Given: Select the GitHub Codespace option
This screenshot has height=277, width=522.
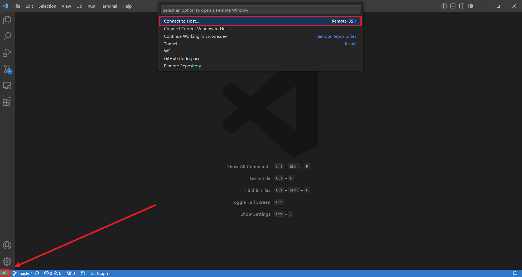Looking at the screenshot, I should pos(260,59).
